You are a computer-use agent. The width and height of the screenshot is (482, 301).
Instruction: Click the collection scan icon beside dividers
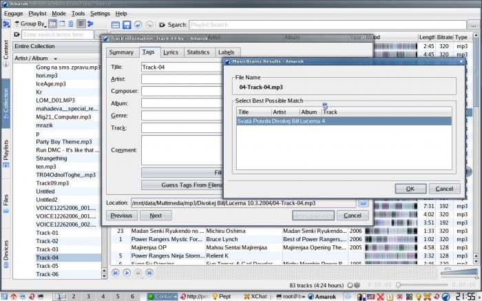coord(90,23)
